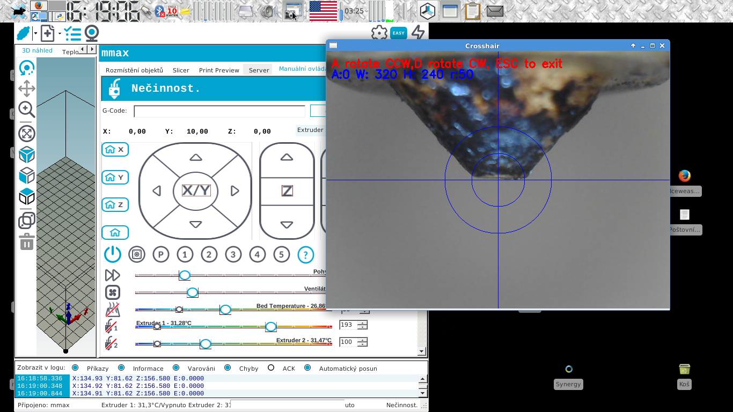This screenshot has width=733, height=412.
Task: Click the left tab scroll arrow
Action: click(x=83, y=50)
